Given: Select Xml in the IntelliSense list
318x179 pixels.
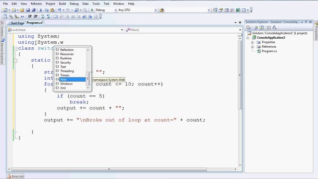Looking at the screenshot, I should pos(71,88).
